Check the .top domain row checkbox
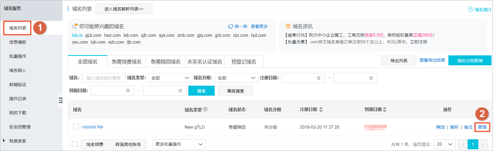 [x=76, y=127]
